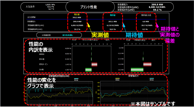Click the efficiency trend line graph
This screenshot has width=194, height=110.
coord(60,93)
